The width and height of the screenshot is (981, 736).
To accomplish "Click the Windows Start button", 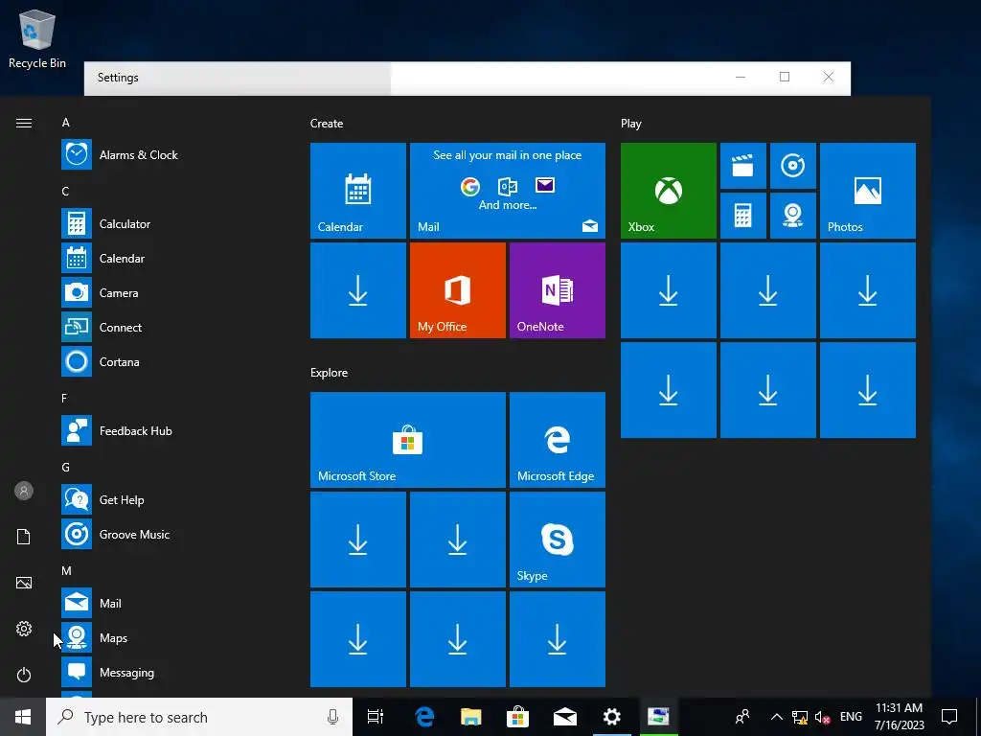I will tap(23, 717).
